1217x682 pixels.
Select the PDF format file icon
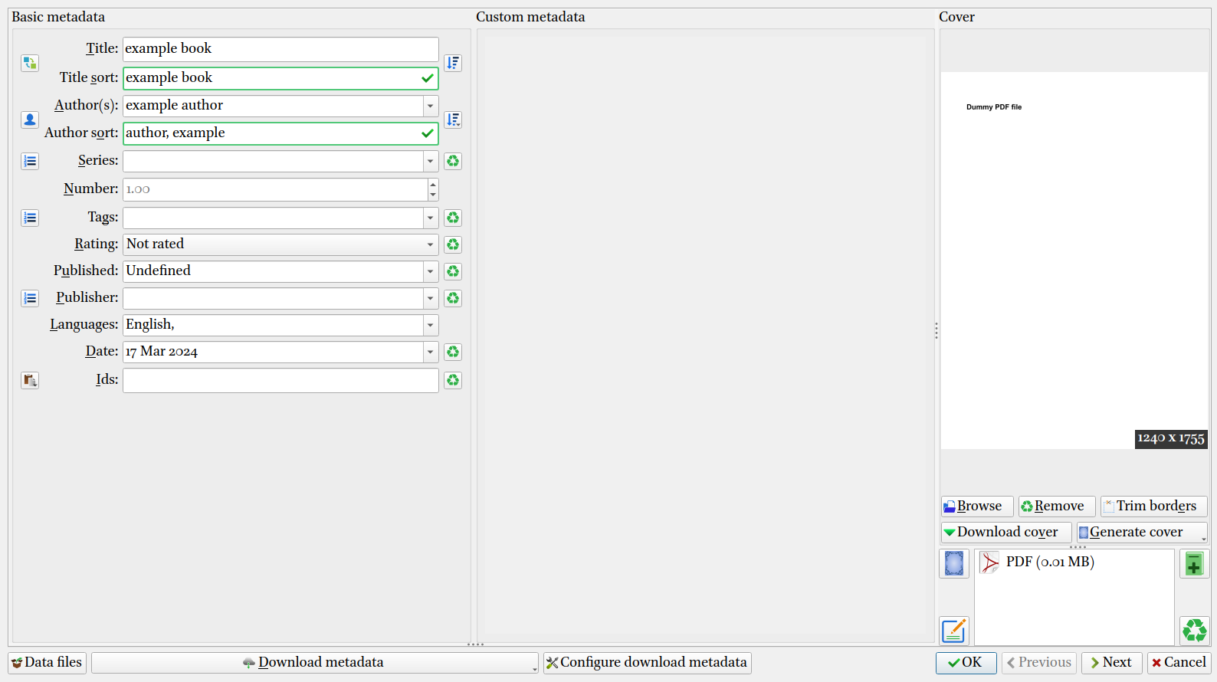click(x=989, y=562)
